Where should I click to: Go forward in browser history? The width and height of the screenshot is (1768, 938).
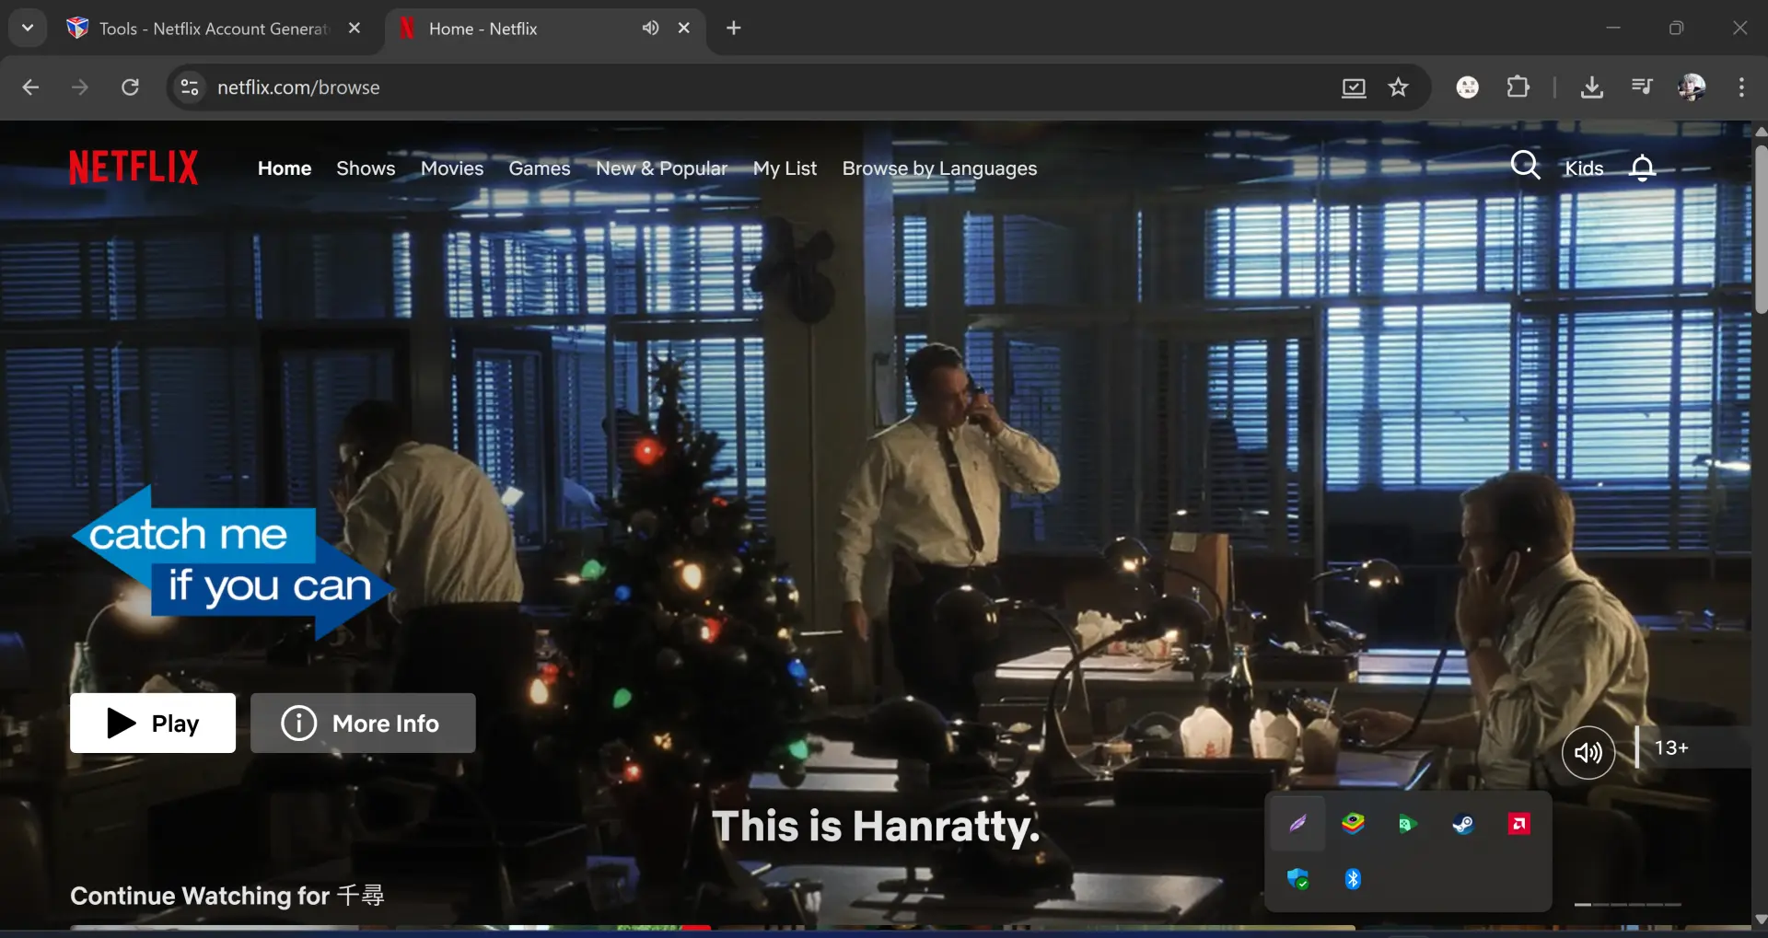pyautogui.click(x=80, y=87)
